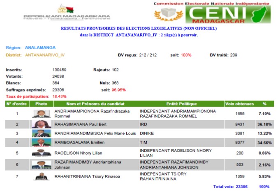Select the region name ANALAMANGA
Image resolution: width=280 pixels, height=194 pixels.
(x=40, y=48)
